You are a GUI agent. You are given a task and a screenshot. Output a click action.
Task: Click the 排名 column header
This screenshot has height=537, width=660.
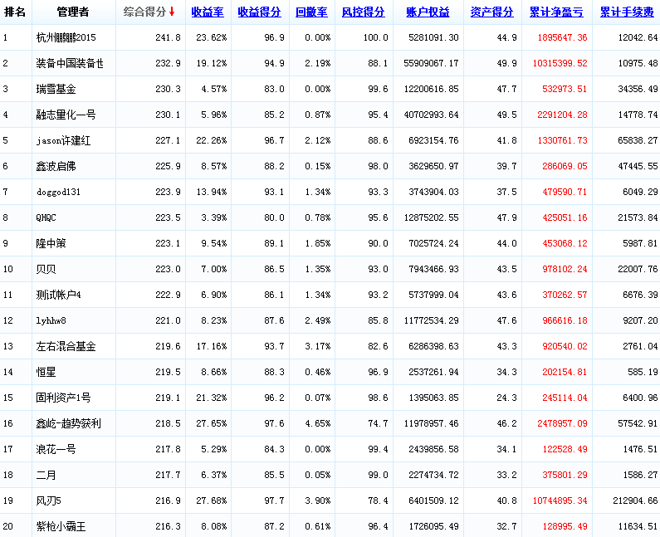(15, 12)
